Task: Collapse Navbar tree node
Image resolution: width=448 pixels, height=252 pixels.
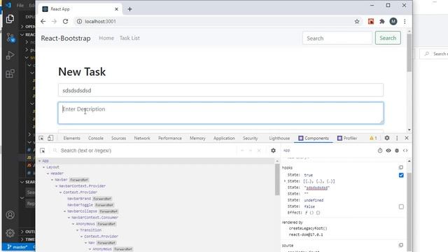Action: (52, 180)
